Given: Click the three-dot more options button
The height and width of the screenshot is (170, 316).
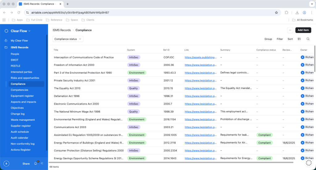Looking at the screenshot, I should tap(290, 30).
